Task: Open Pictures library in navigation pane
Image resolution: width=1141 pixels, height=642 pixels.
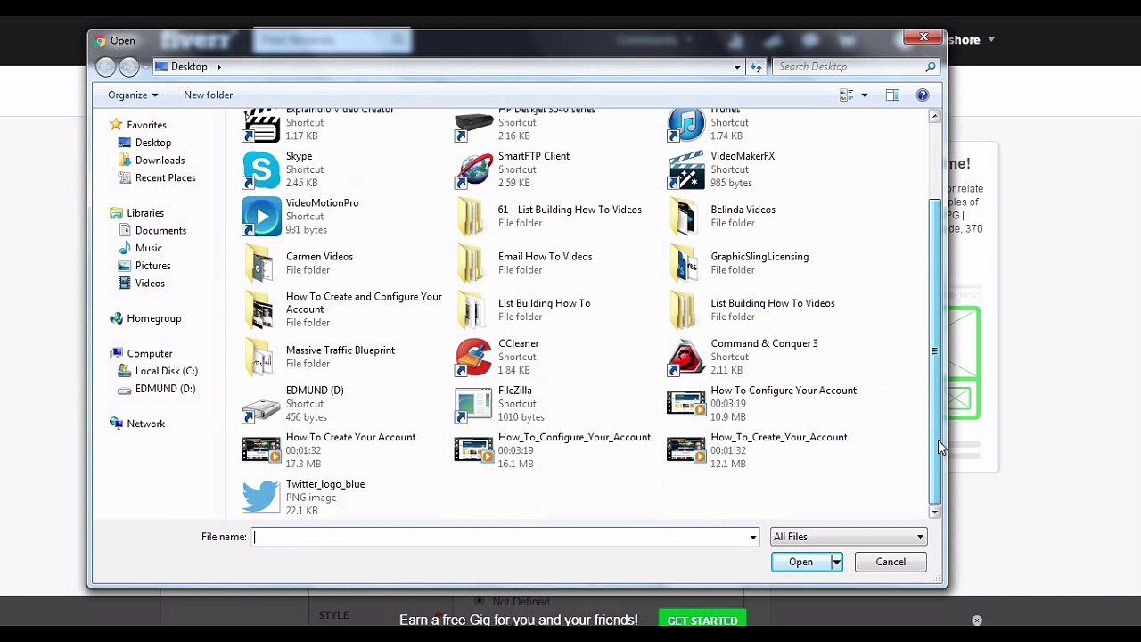Action: (153, 266)
